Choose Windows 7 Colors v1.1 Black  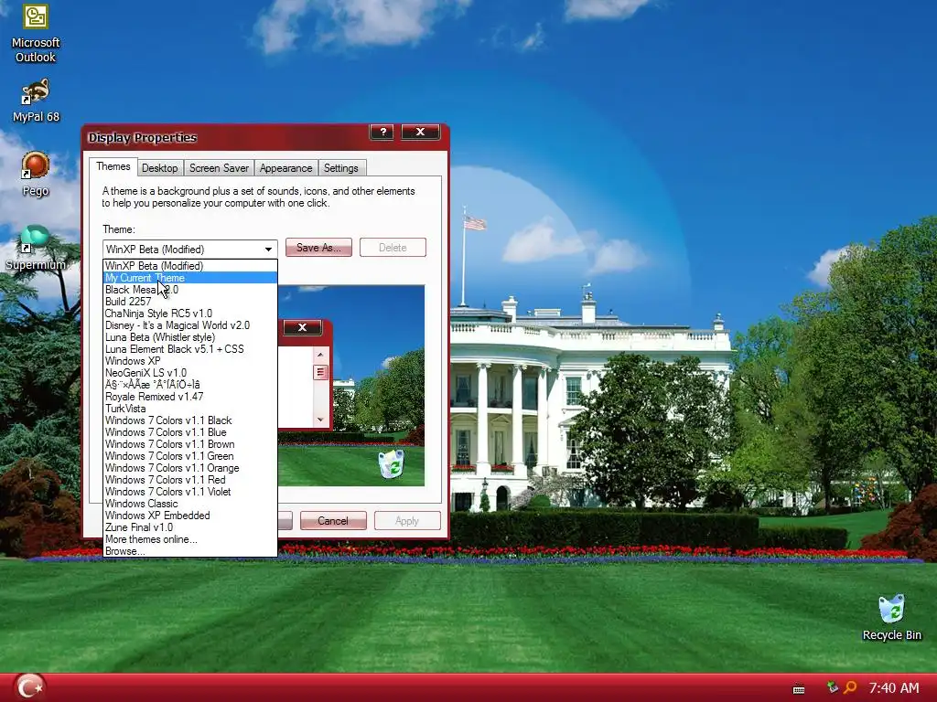pyautogui.click(x=190, y=420)
